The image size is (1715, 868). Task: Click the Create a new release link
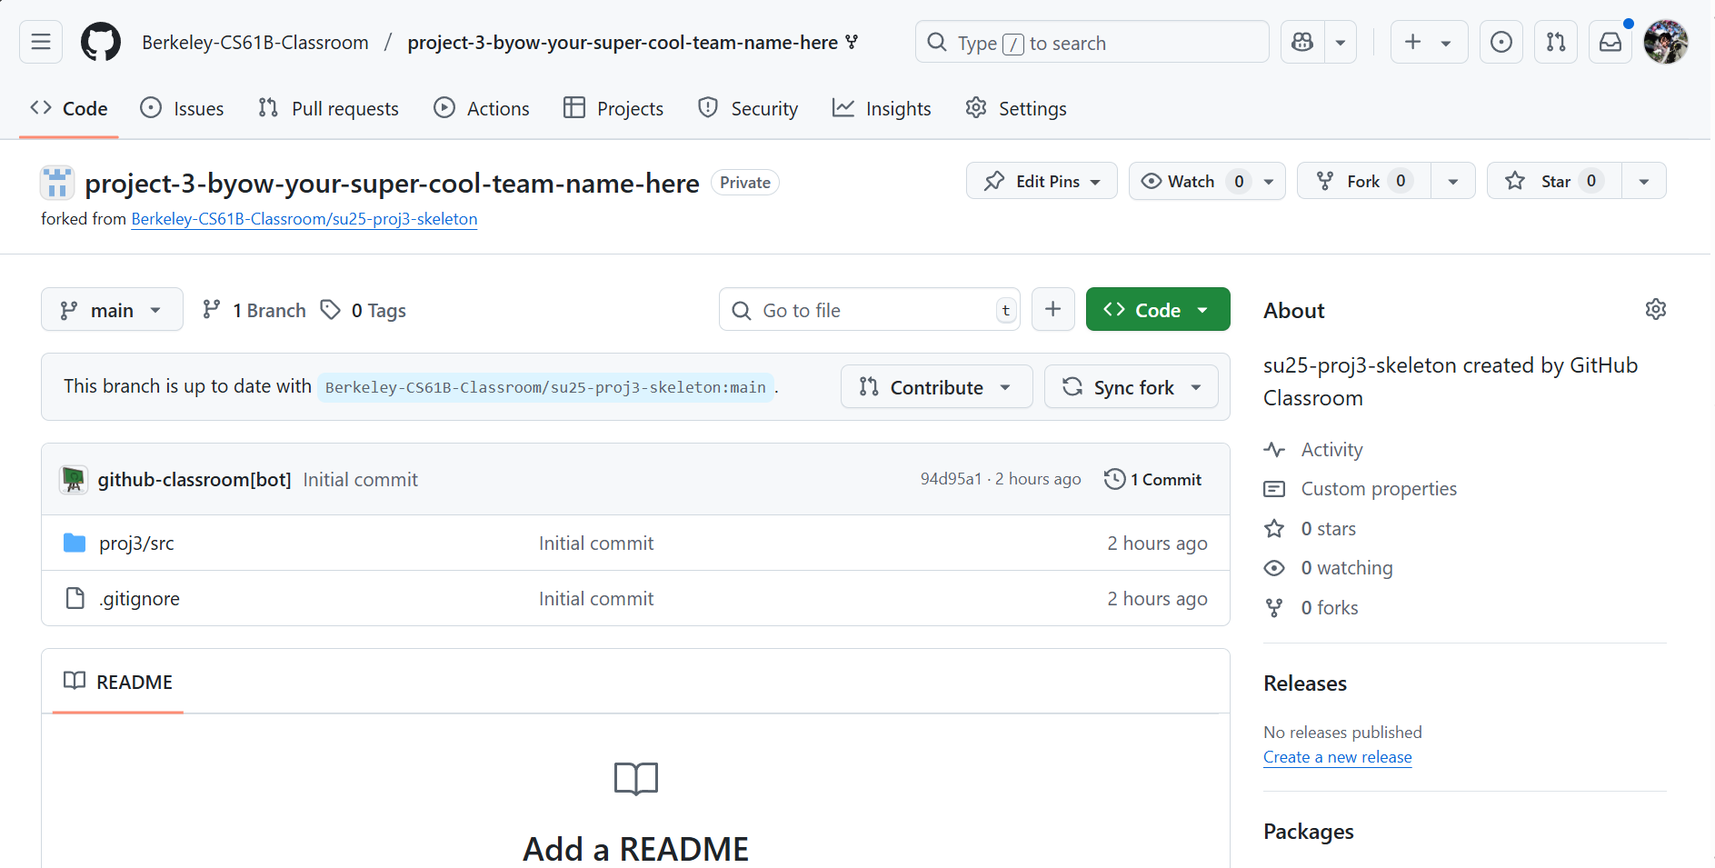point(1337,756)
